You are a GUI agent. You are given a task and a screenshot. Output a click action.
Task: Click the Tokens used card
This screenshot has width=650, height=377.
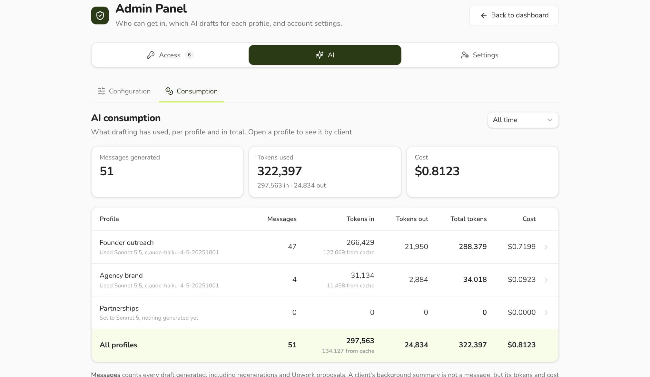[325, 172]
